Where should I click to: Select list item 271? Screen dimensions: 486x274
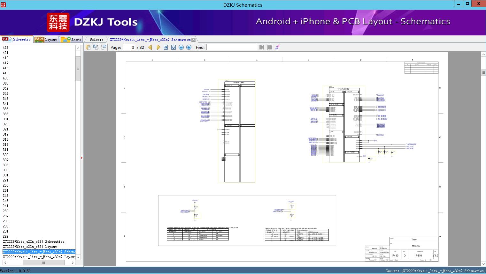point(6,180)
